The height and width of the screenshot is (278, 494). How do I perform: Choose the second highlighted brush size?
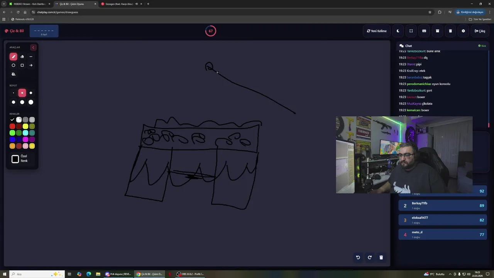[x=22, y=93]
